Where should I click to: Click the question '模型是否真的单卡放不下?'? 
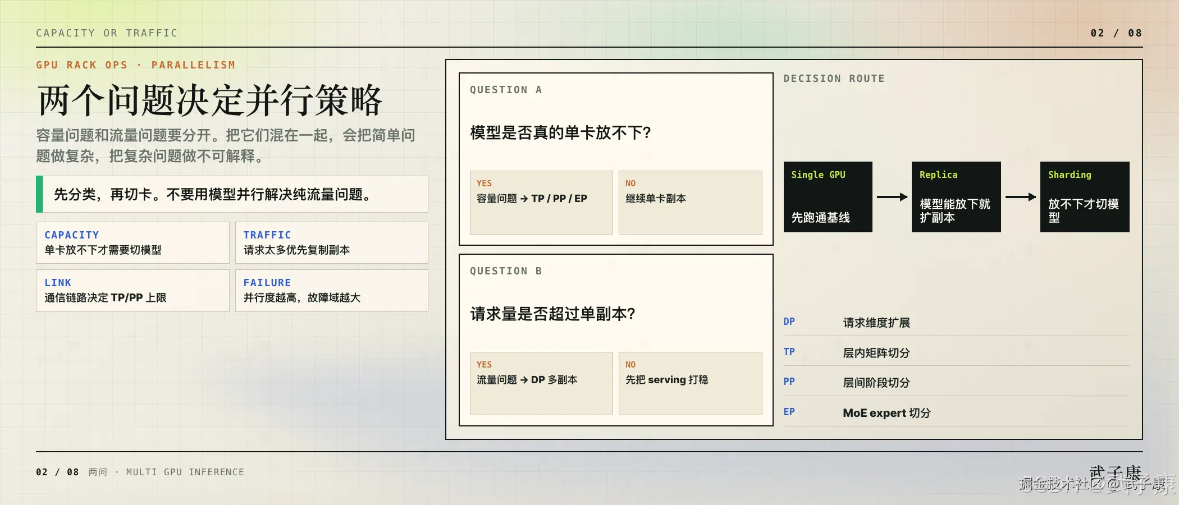coord(560,133)
